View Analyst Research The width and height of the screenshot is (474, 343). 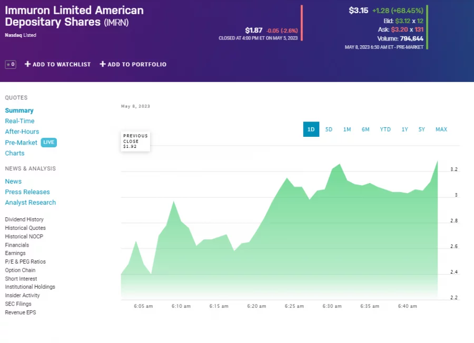tap(30, 203)
